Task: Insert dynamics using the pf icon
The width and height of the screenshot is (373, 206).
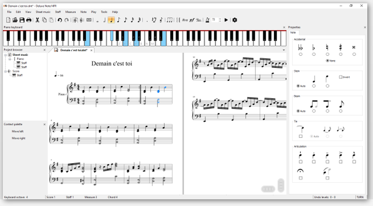Action: pos(192,20)
